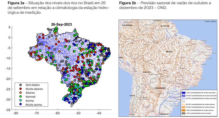The image size is (219, 118).
Task: Click the y-axis tick label '5'
Action: pos(9,27)
